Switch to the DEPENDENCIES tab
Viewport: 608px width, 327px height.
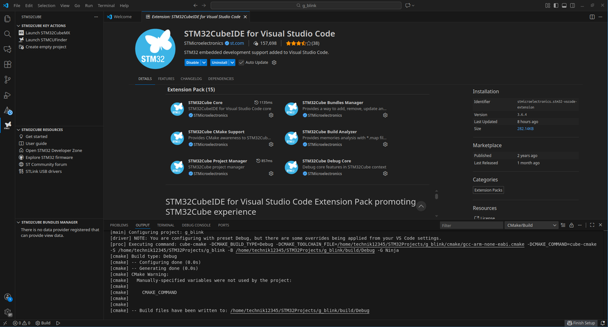click(x=221, y=79)
